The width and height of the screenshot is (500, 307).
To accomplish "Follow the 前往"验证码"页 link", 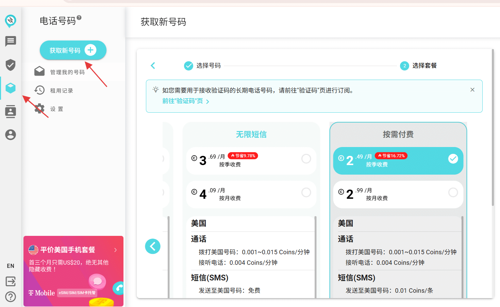I will point(186,101).
